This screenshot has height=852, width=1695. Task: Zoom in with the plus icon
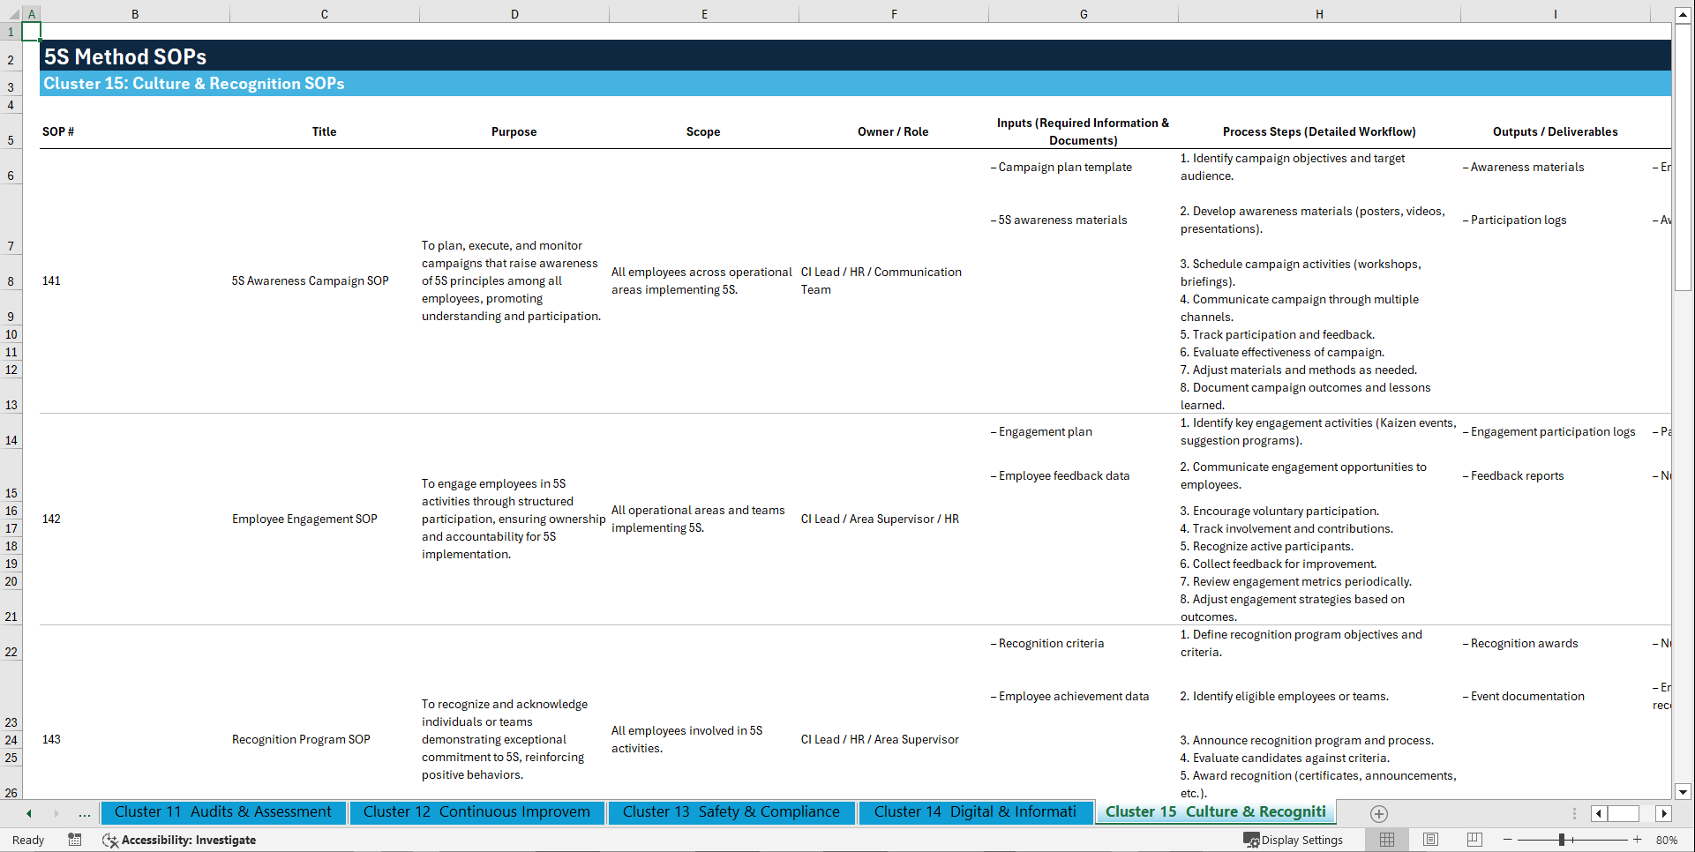pyautogui.click(x=1639, y=840)
